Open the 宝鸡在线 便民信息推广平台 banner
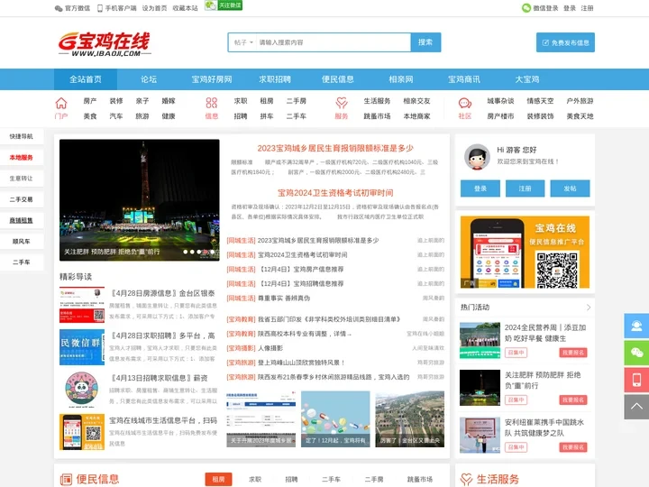 (x=525, y=252)
